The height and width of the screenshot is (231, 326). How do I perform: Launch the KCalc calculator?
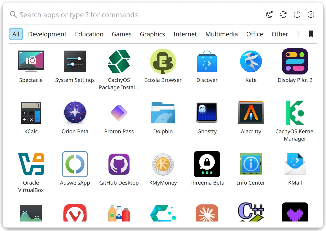pyautogui.click(x=31, y=113)
